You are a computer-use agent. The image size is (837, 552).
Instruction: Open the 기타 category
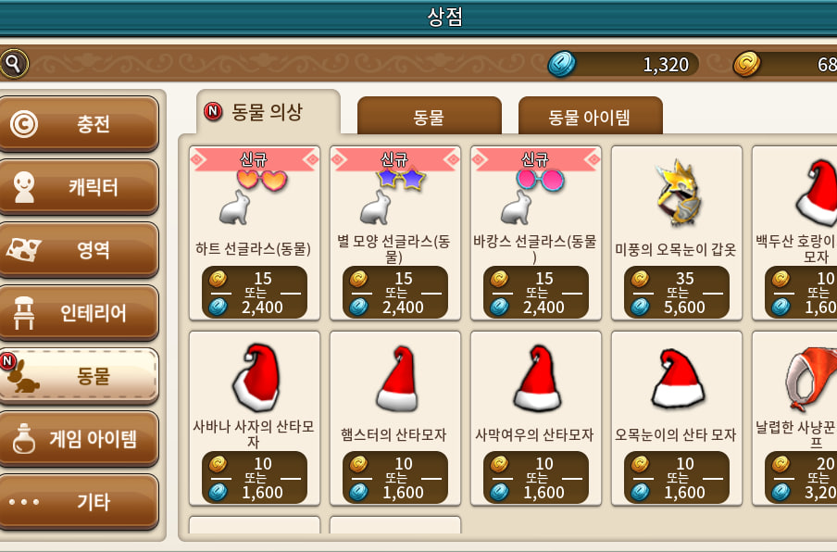[x=80, y=502]
